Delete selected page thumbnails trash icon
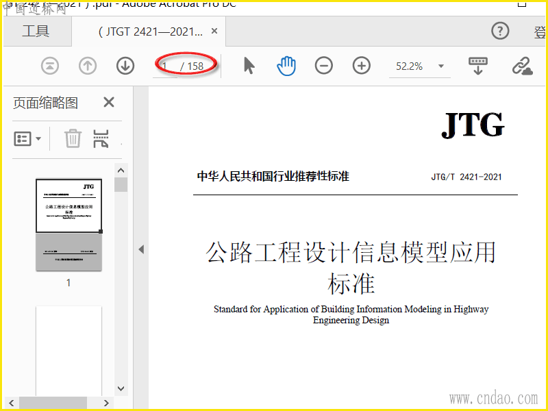 (73, 138)
